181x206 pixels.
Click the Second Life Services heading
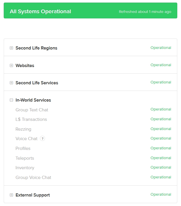coord(37,83)
